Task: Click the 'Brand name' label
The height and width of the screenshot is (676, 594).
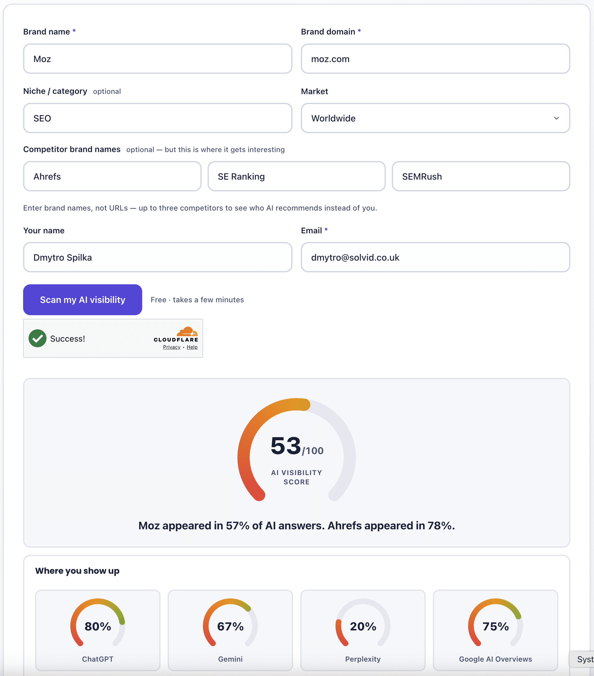Action: pyautogui.click(x=46, y=31)
